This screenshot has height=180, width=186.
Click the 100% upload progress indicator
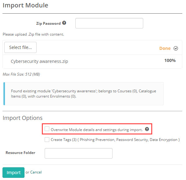(170, 60)
